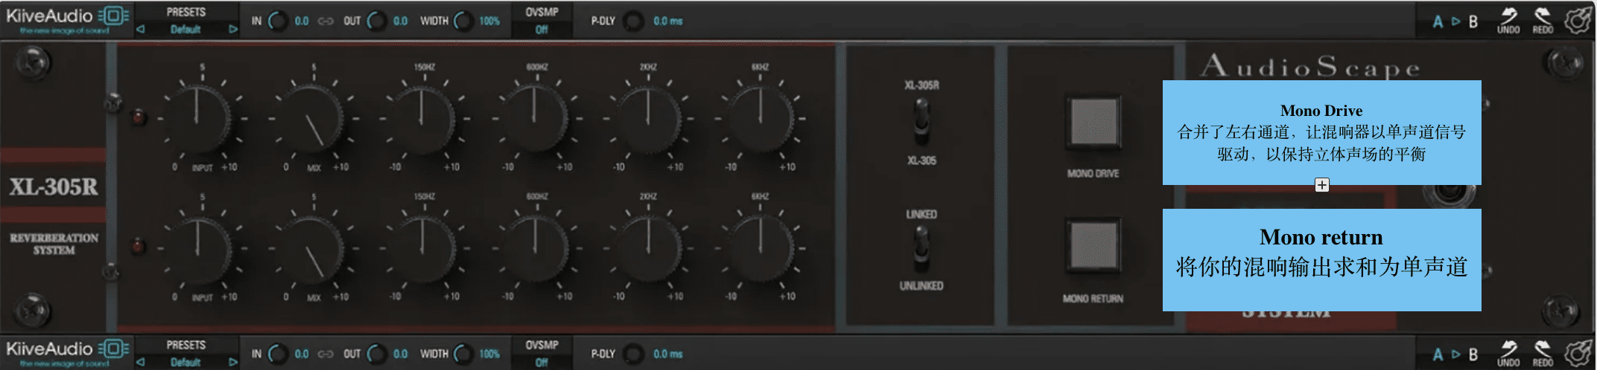This screenshot has height=370, width=1597.
Task: Click the upper row 6KHZ EQ knob
Action: coord(759,117)
